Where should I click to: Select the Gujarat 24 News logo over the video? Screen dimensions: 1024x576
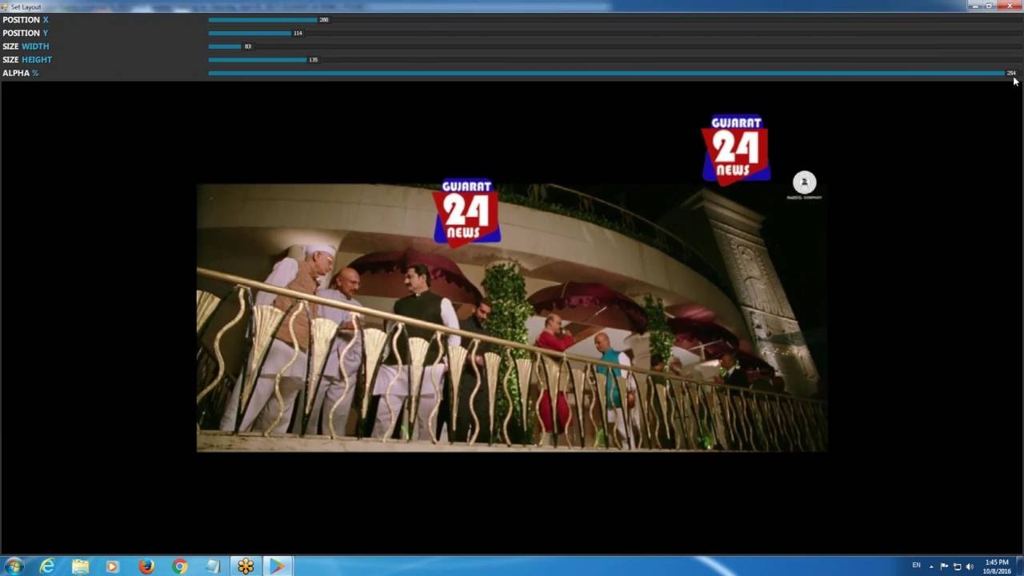coord(467,212)
